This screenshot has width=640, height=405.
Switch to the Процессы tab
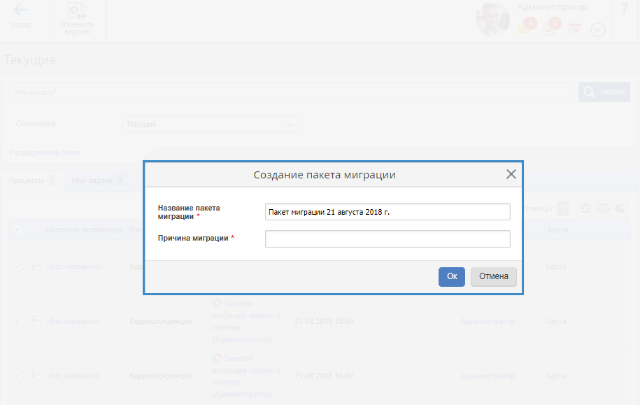click(x=32, y=180)
